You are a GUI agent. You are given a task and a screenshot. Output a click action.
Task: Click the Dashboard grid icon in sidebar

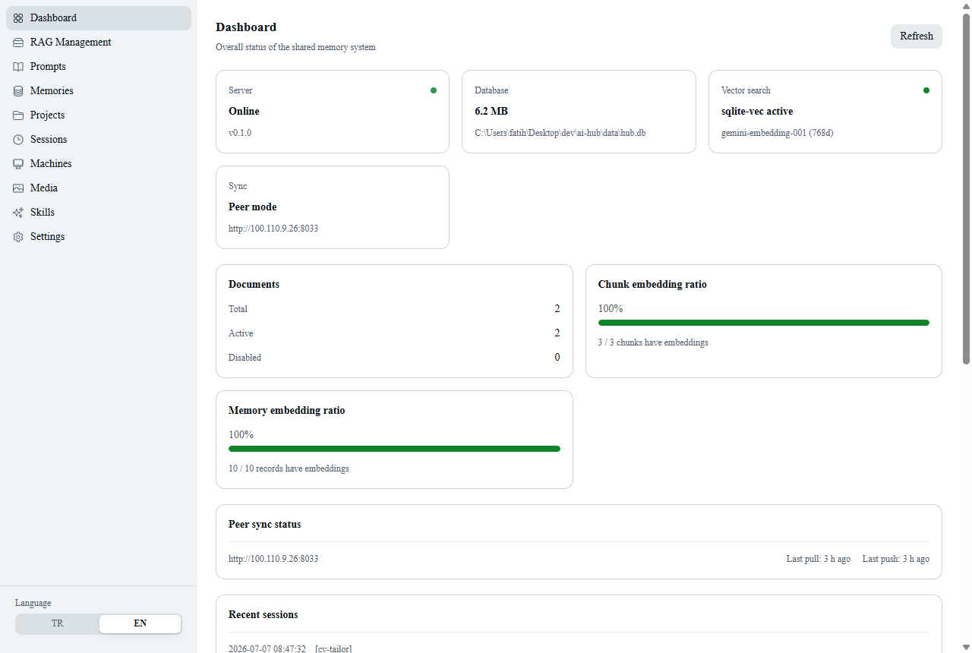click(x=18, y=18)
